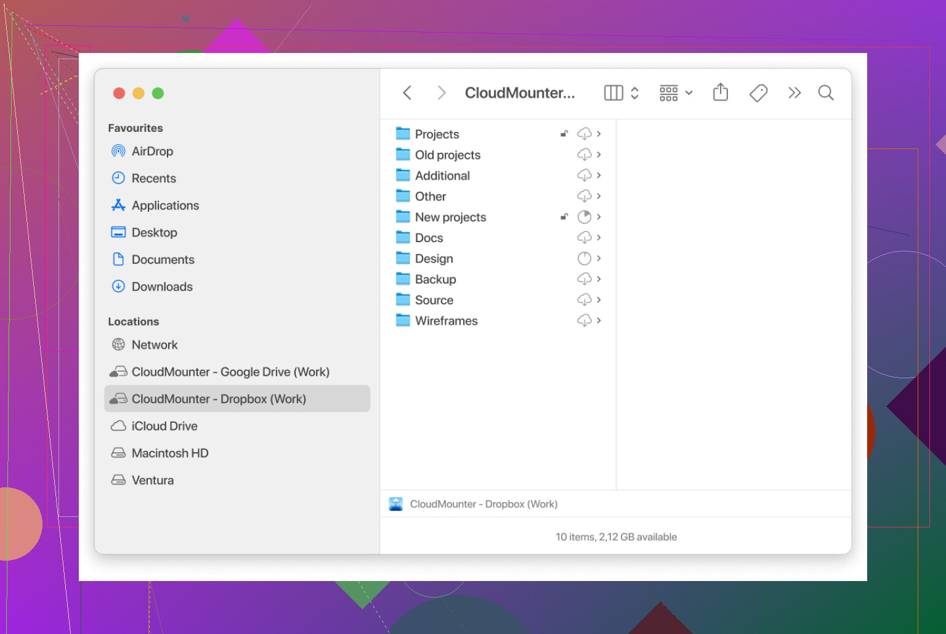
Task: Expand Wireframes with its right chevron
Action: point(599,320)
